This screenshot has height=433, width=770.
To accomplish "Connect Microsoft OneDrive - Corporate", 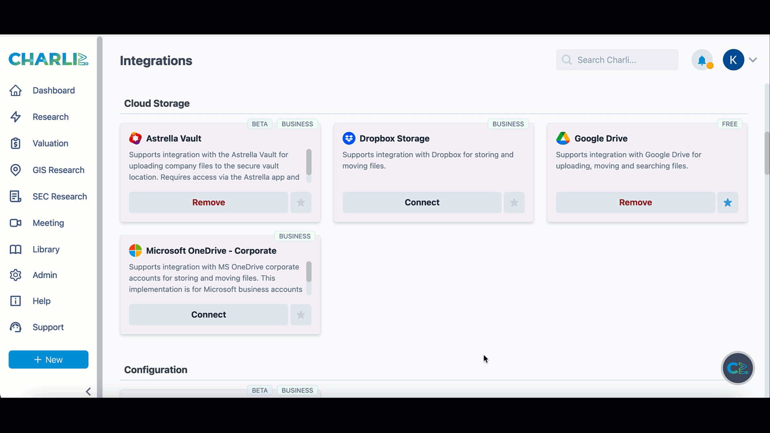I will [209, 315].
